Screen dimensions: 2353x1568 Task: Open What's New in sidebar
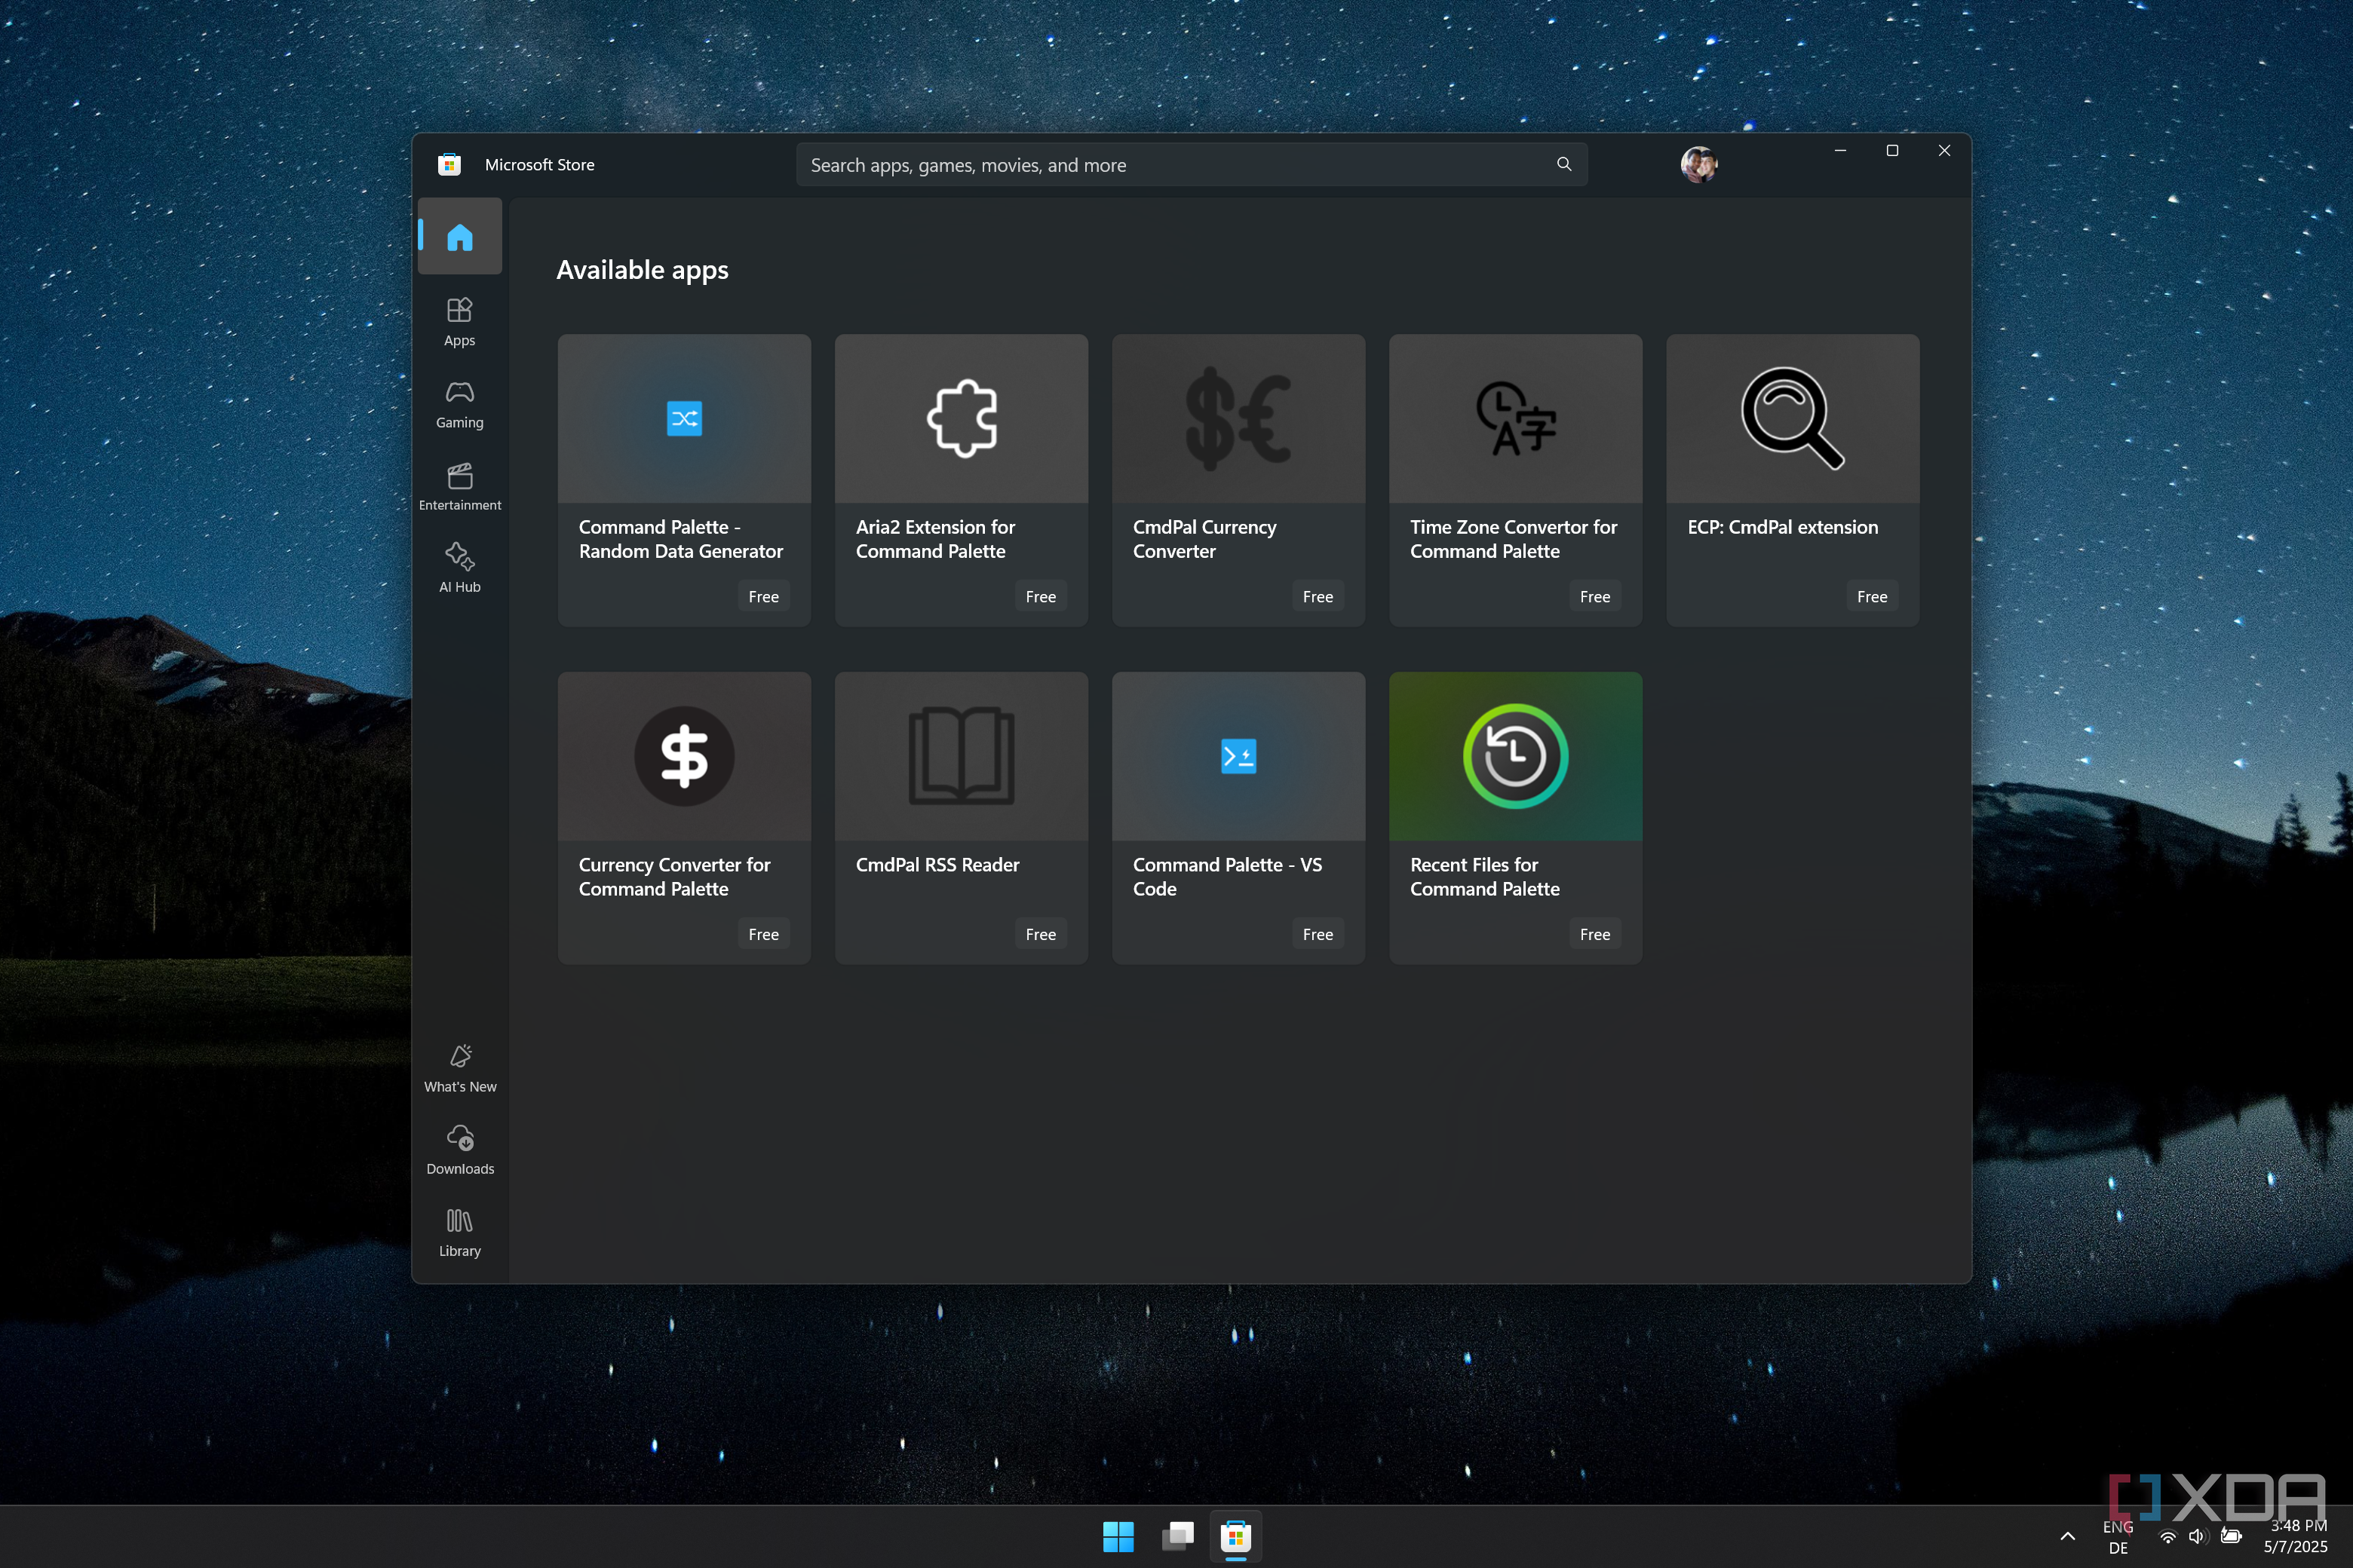tap(459, 1068)
